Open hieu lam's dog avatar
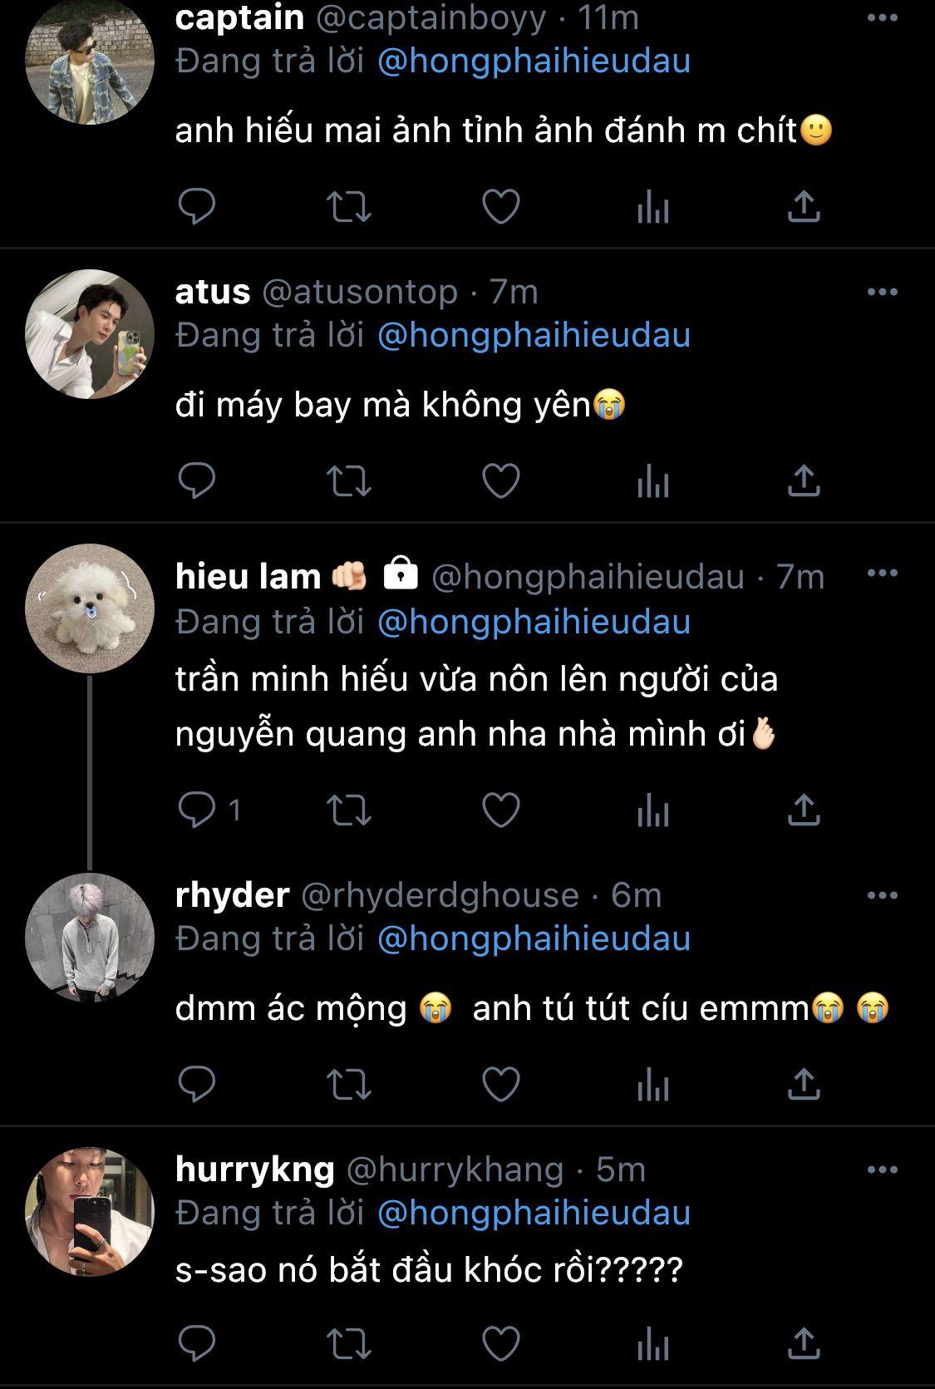Viewport: 935px width, 1389px height. pos(90,608)
